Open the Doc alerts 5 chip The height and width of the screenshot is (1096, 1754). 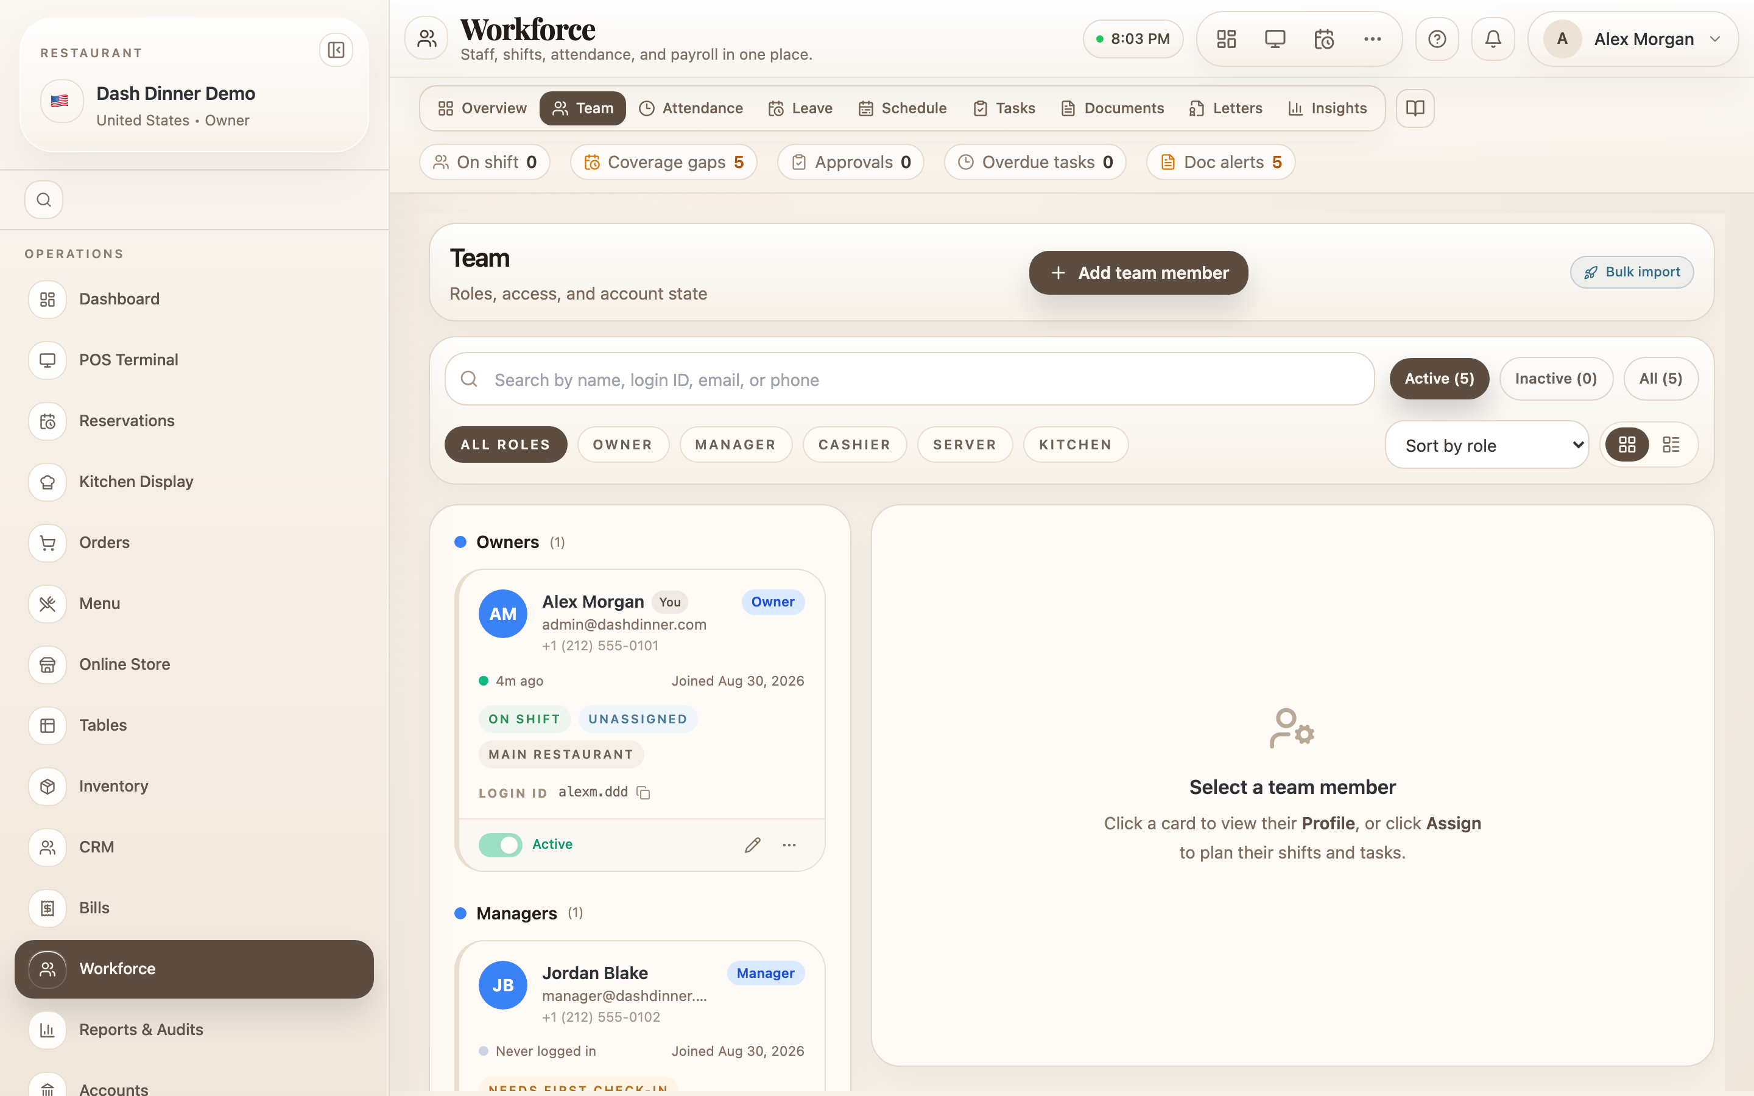click(x=1220, y=163)
